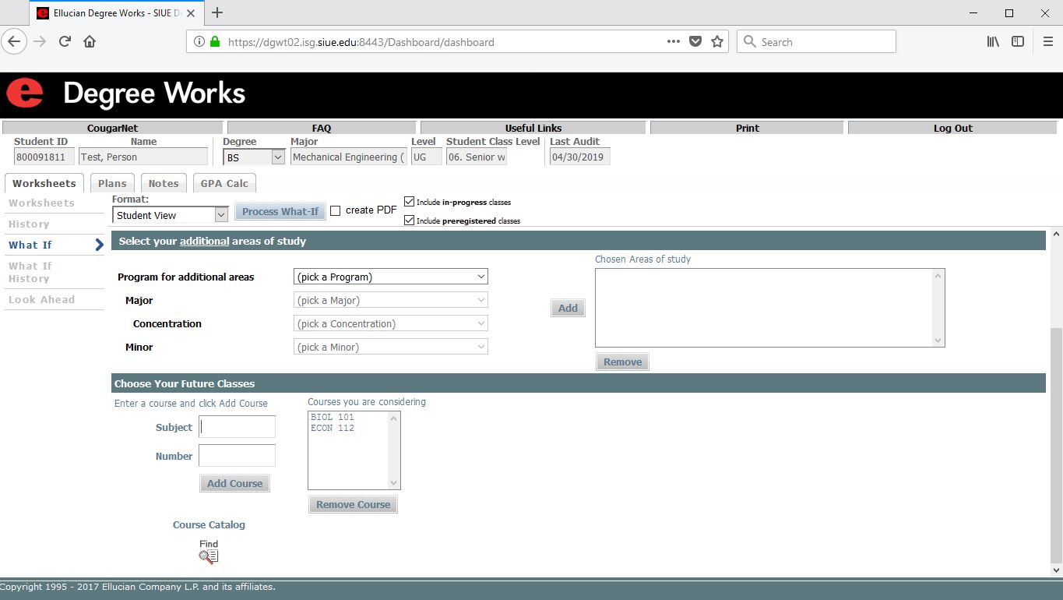Click the Find course catalog magnifier icon
Viewport: 1063px width, 600px height.
pyautogui.click(x=208, y=556)
